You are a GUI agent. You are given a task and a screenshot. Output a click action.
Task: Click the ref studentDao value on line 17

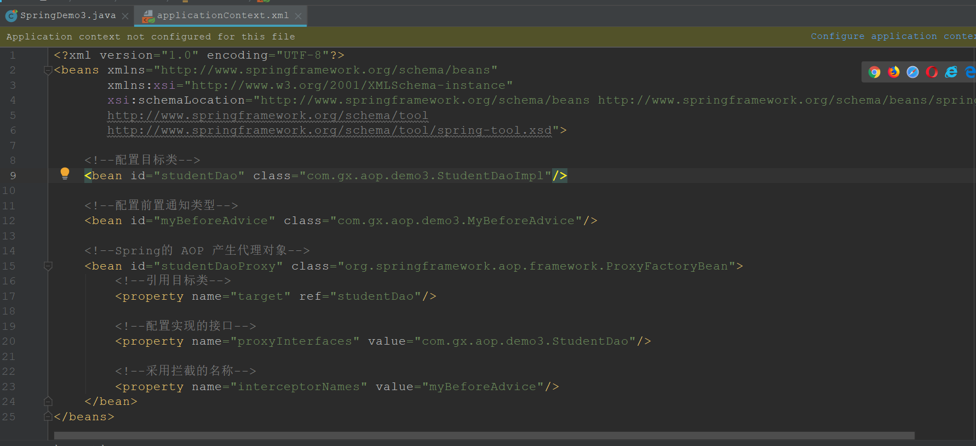tap(375, 296)
